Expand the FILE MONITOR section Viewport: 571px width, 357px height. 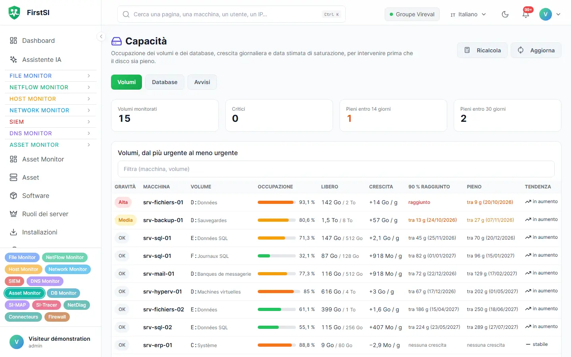(x=50, y=76)
